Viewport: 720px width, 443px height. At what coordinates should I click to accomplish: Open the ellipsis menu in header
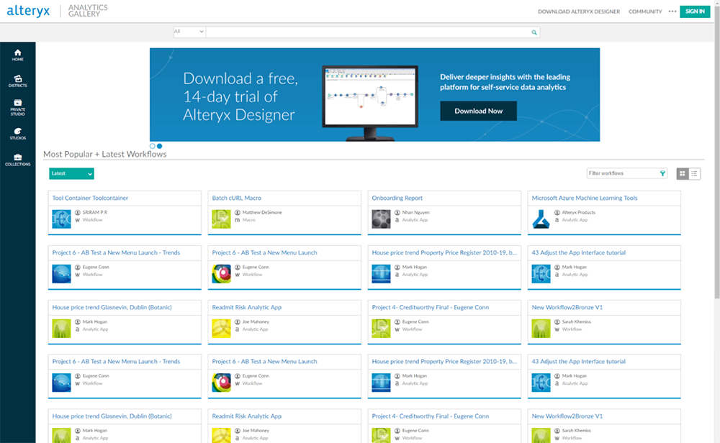[x=673, y=12]
